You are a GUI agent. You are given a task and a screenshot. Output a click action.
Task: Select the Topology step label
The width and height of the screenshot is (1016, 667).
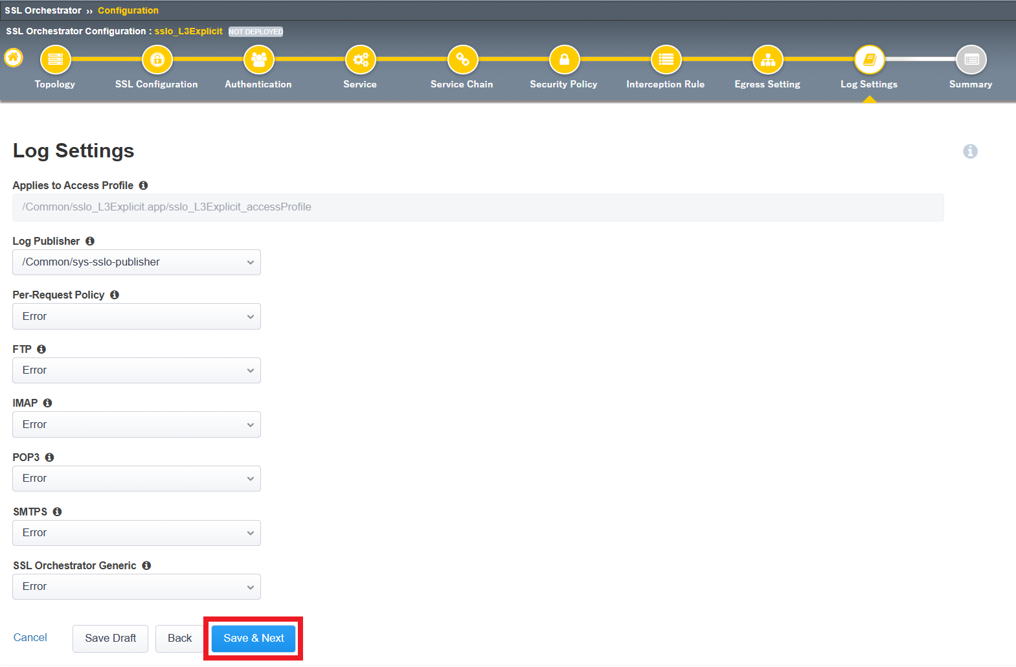[55, 84]
